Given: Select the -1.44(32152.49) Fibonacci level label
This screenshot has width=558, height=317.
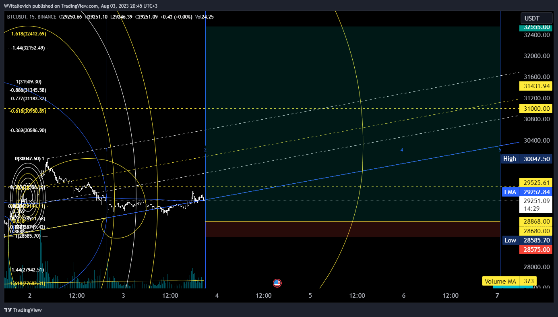Looking at the screenshot, I should (28, 48).
